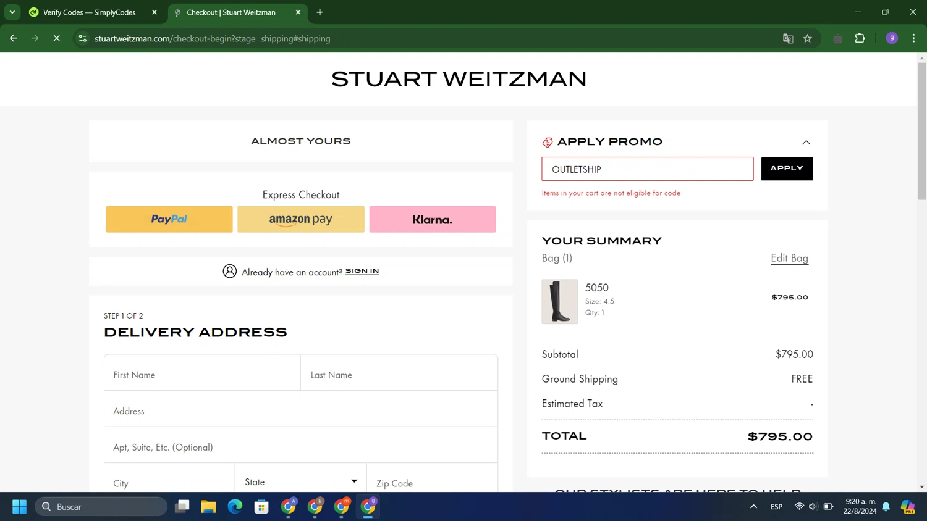
Task: Open the clock and date panel
Action: [x=860, y=507]
